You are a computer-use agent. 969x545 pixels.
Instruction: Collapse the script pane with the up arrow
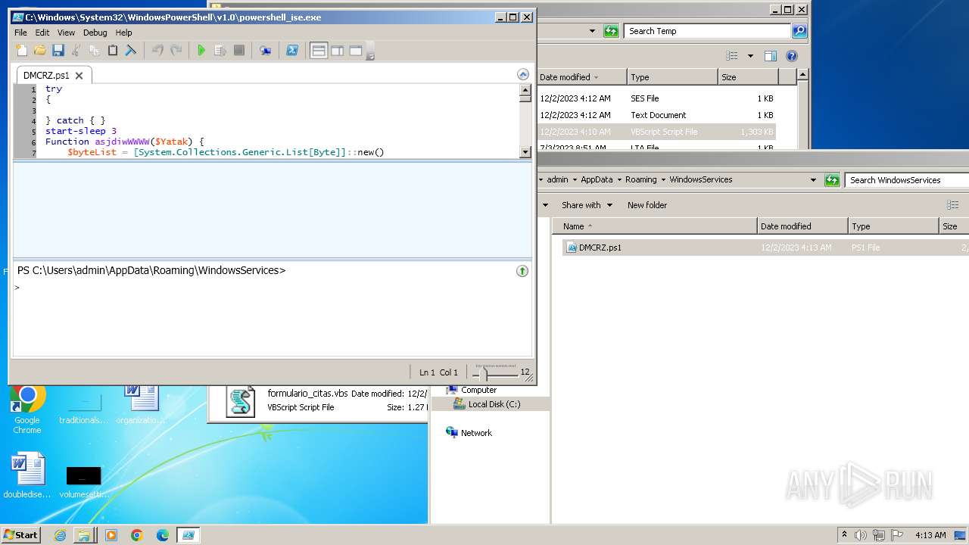pos(522,74)
